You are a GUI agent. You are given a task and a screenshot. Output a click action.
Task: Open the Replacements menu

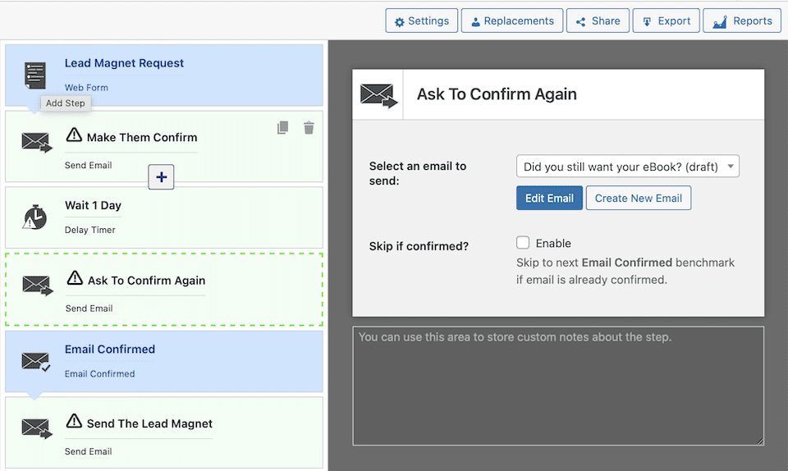(x=511, y=21)
